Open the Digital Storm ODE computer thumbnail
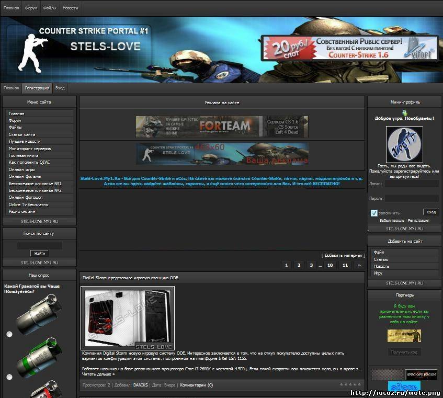The image size is (443, 398). click(x=128, y=319)
